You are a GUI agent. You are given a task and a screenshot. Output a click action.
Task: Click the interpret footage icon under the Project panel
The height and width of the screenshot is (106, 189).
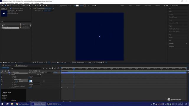click(x=1, y=62)
